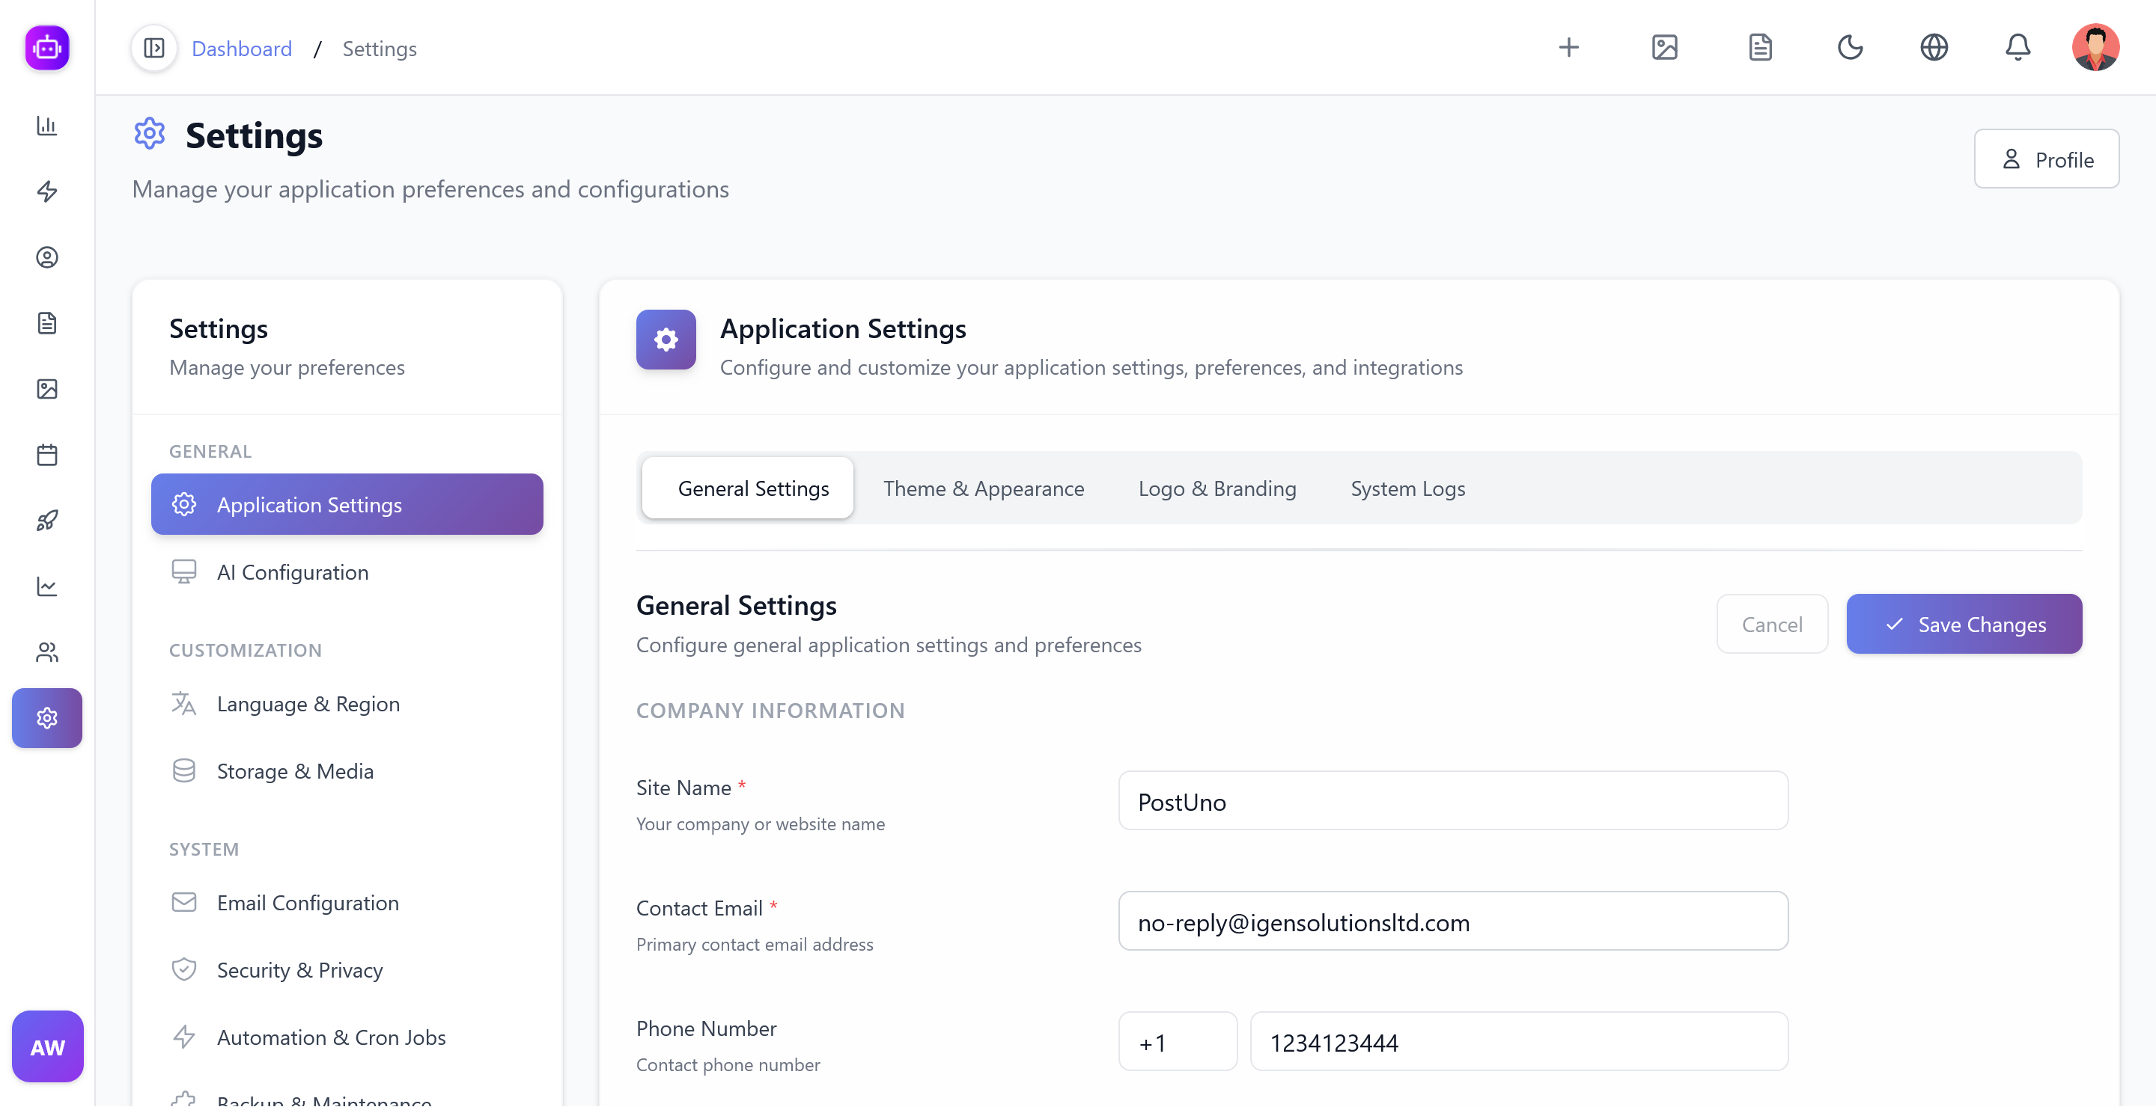Open the System Logs tab
The image size is (2156, 1107).
[x=1407, y=488]
